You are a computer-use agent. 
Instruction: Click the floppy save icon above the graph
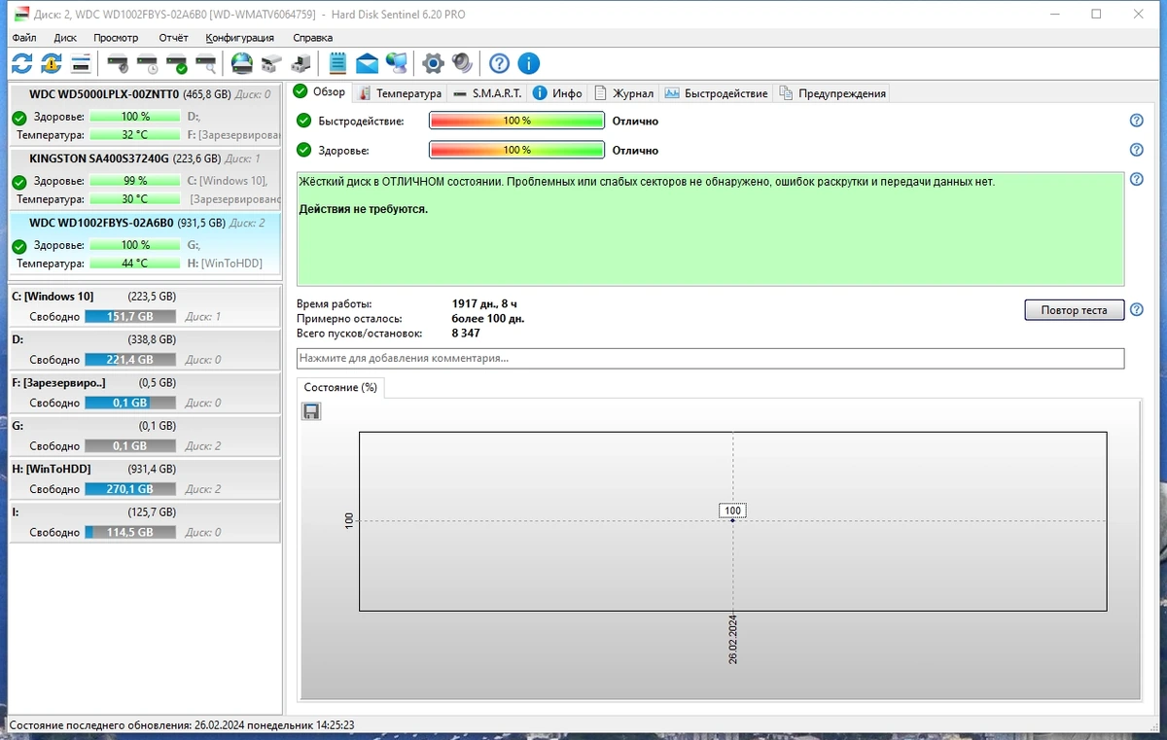[x=311, y=412]
